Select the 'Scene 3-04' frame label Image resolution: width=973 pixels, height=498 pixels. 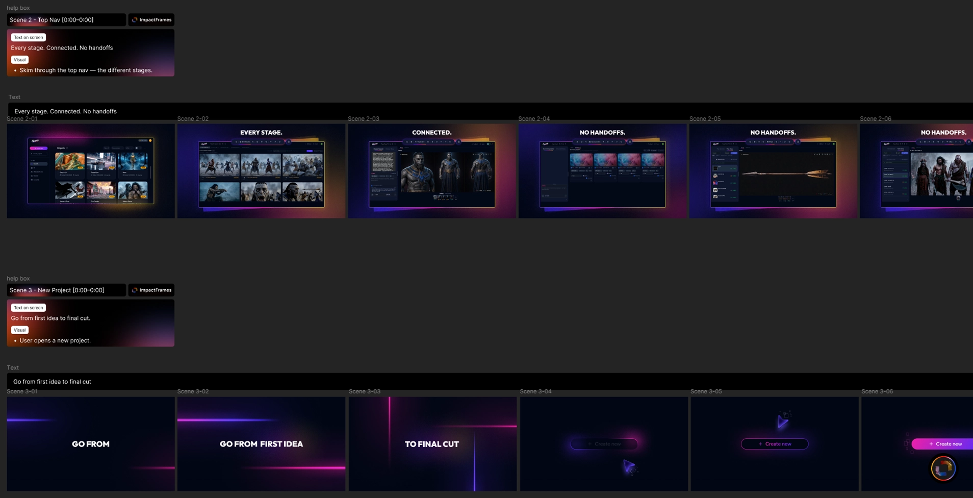535,392
